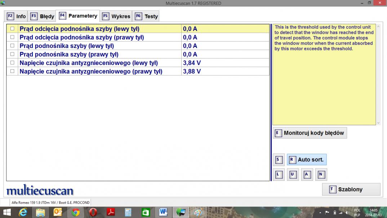The image size is (387, 218).
Task: Select the Parametry tab
Action: coord(78,16)
